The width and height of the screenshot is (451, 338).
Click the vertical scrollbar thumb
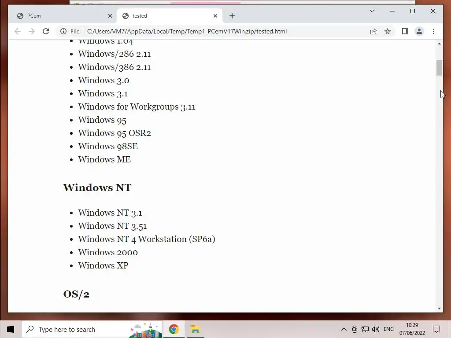point(439,68)
